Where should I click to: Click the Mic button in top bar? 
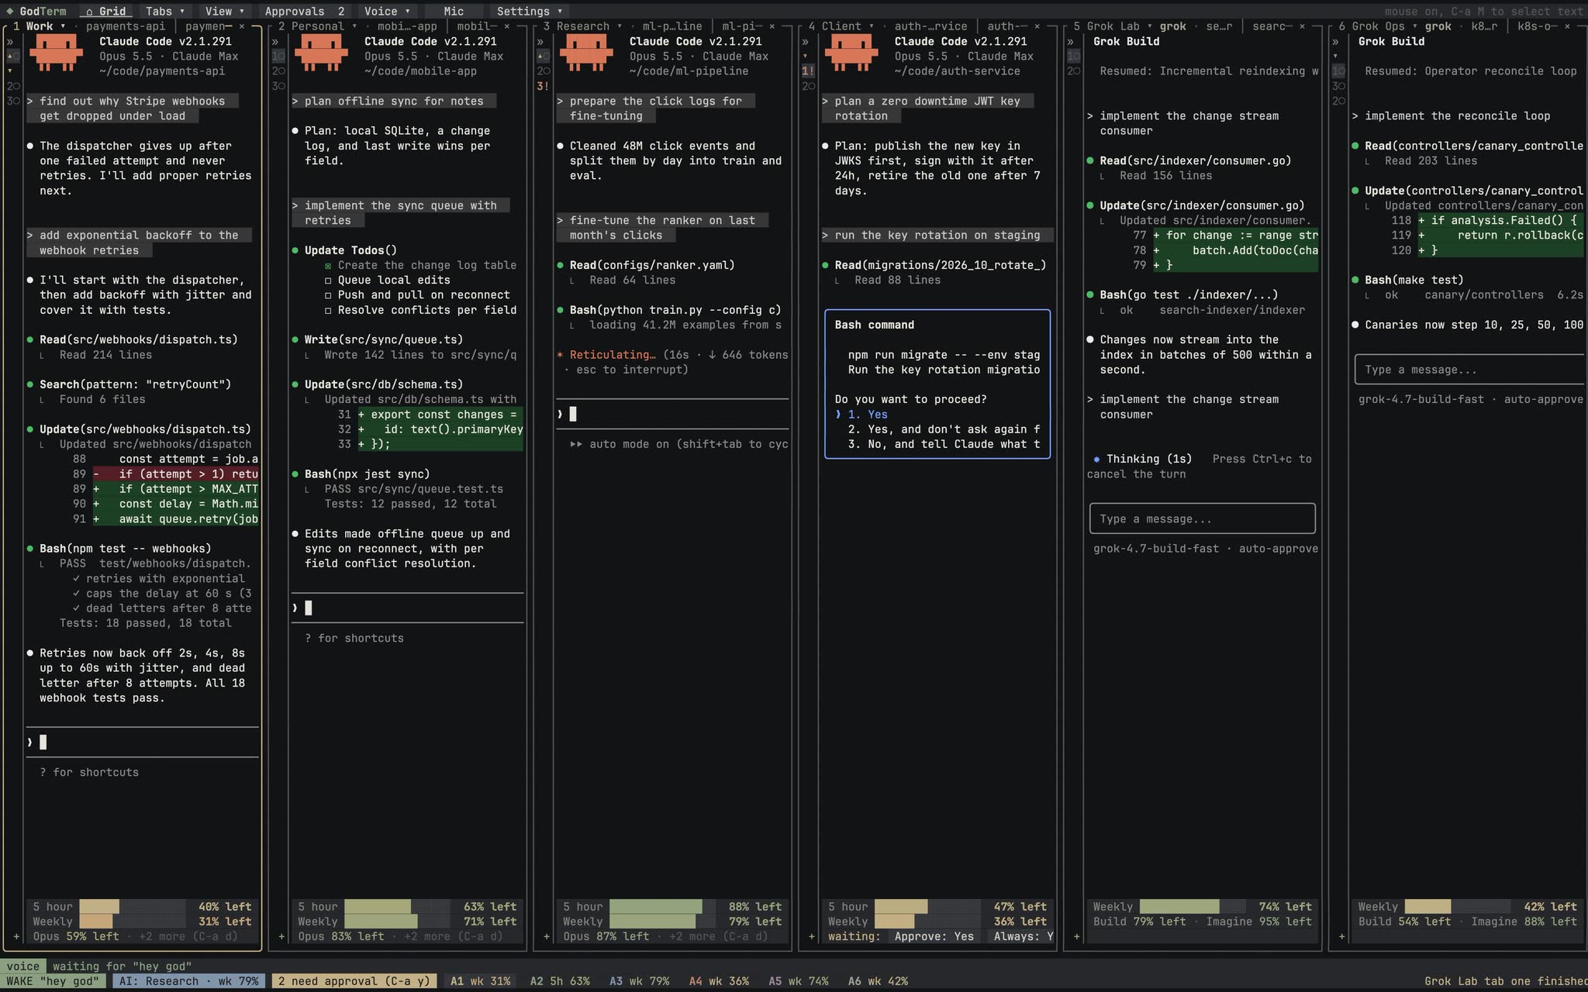(454, 11)
